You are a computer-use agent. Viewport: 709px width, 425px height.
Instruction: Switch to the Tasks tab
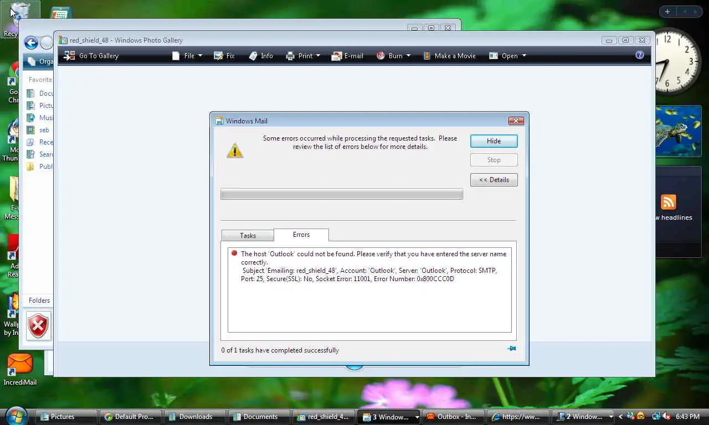(x=248, y=236)
